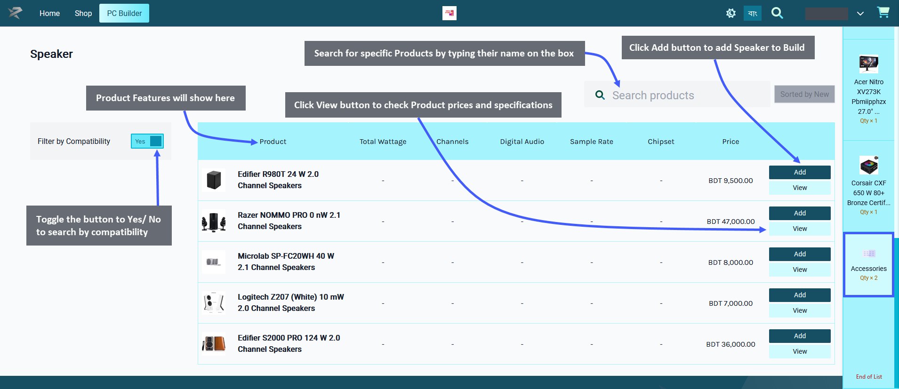The width and height of the screenshot is (899, 389).
Task: Click price BDT 47,000.00
Action: pyautogui.click(x=730, y=222)
